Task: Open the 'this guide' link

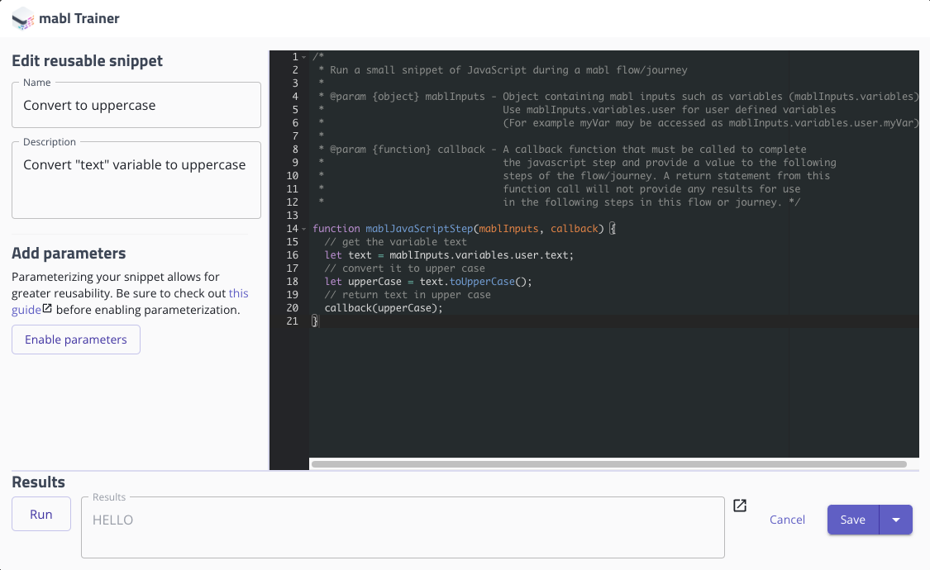Action: click(x=238, y=293)
